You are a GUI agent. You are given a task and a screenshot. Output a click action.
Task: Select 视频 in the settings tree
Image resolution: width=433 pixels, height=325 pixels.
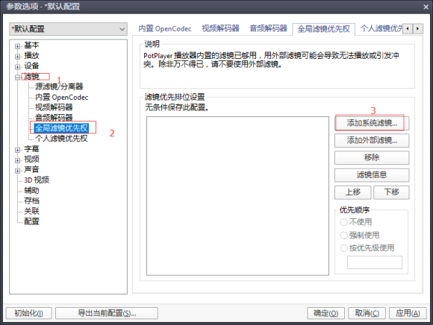[31, 160]
